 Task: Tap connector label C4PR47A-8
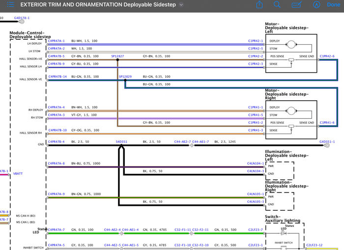pos(56,164)
